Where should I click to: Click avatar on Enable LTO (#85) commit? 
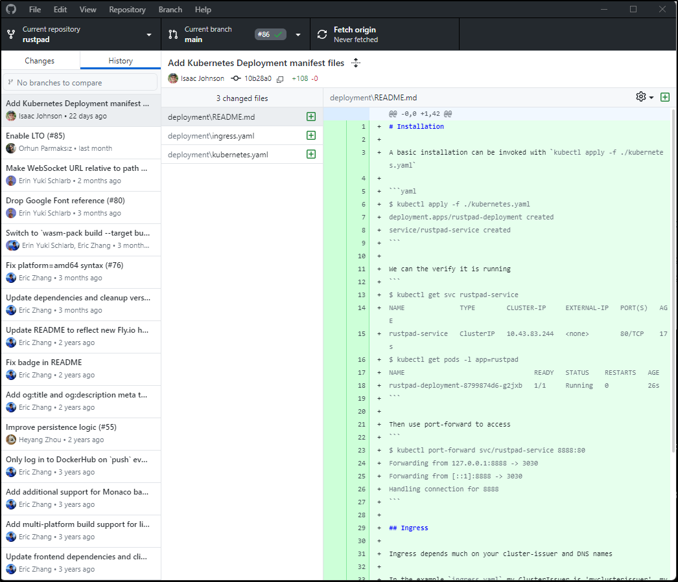coord(11,148)
